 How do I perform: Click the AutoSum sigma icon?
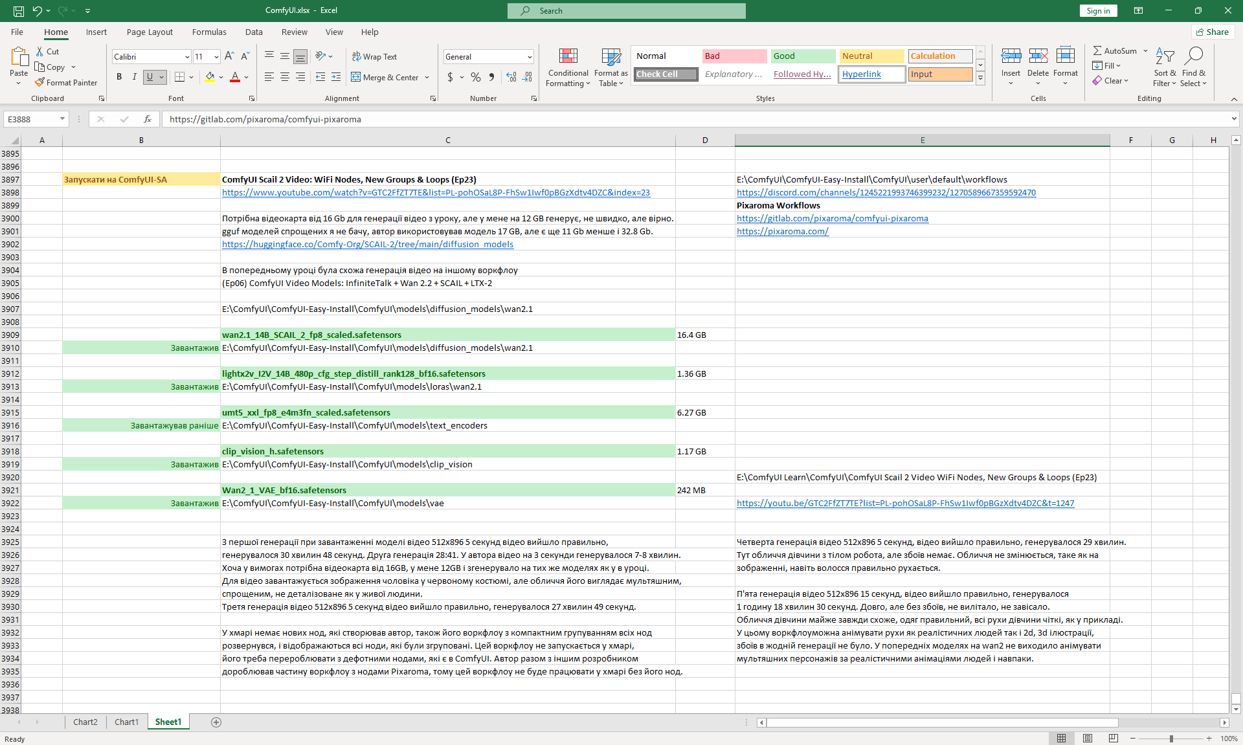pos(1097,50)
